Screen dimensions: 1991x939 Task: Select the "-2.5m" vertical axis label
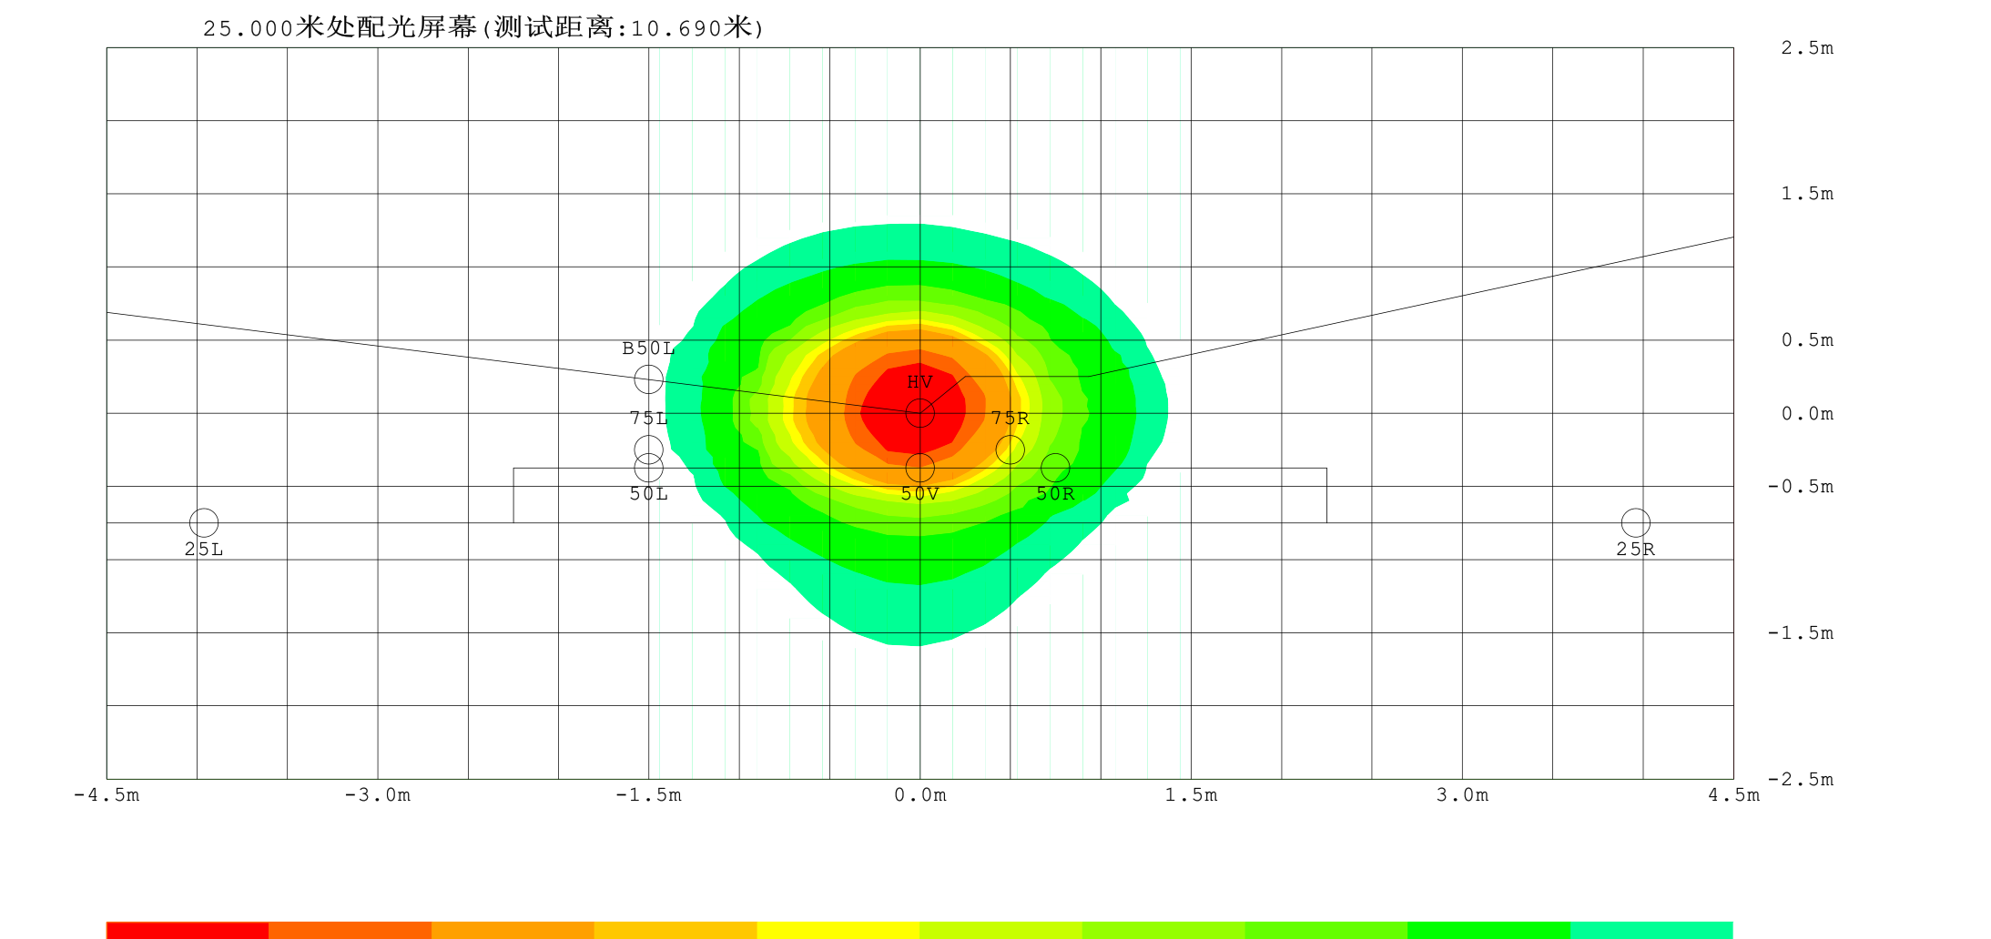click(1800, 780)
